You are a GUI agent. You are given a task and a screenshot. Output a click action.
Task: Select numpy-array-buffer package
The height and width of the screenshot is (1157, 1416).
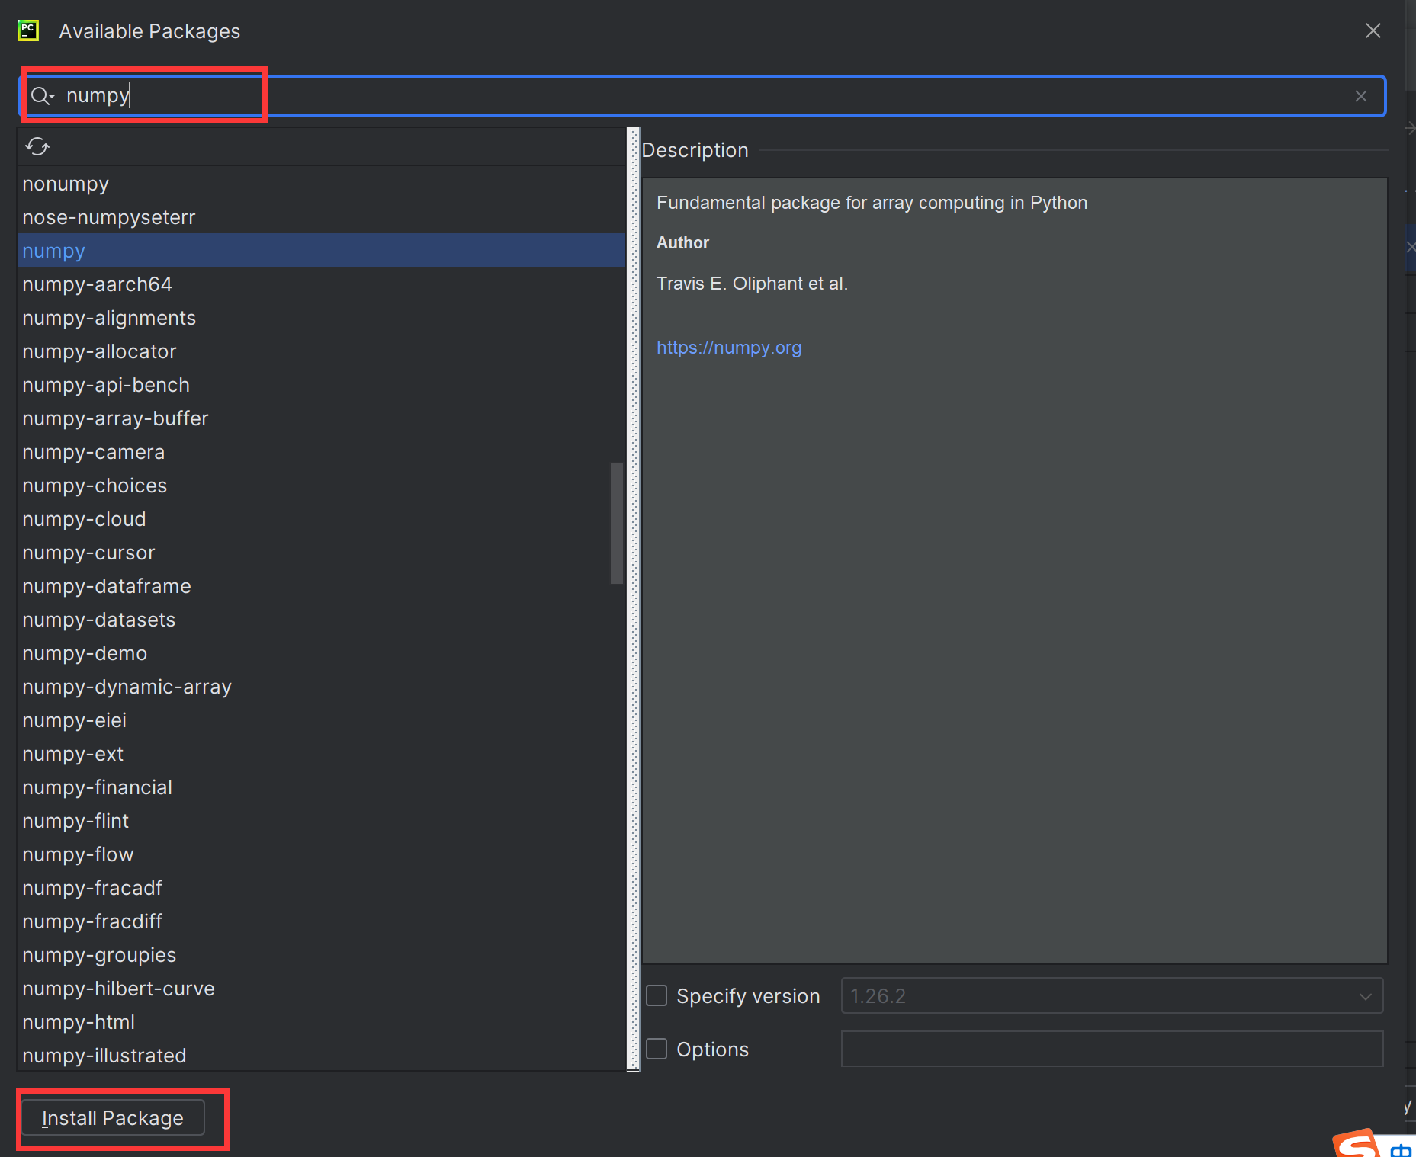pos(321,418)
